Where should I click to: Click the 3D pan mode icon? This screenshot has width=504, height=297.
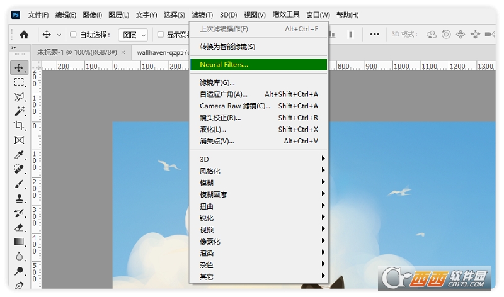tap(461, 35)
